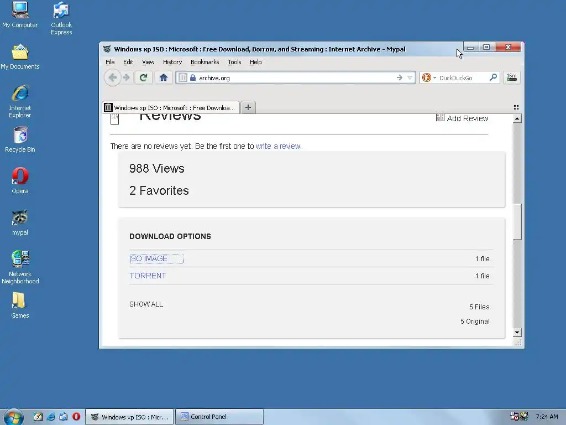Click the 7:24 AM system clock
The image size is (566, 425).
pos(547,417)
